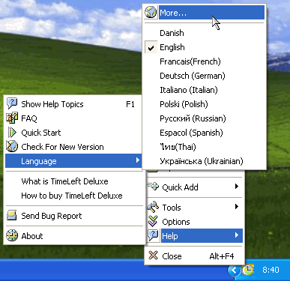Click the Help speech-bubble icon in main menu
The width and height of the screenshot is (290, 281).
click(153, 235)
